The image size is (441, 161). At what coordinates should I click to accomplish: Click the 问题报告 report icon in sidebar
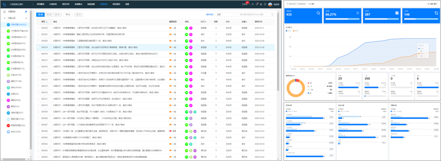[4, 12]
